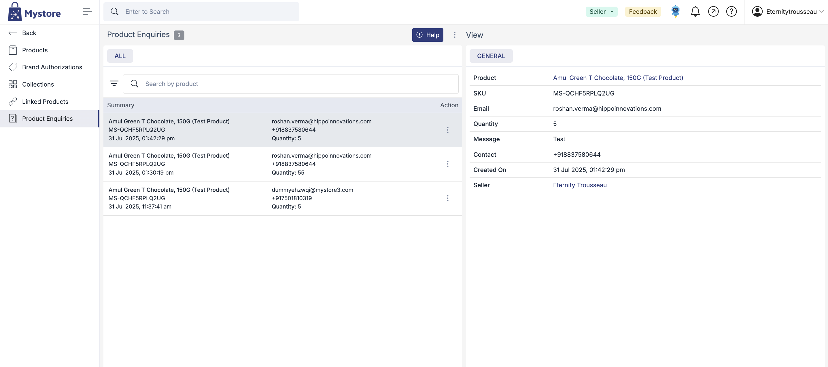Click the Search by product field
This screenshot has height=367, width=828.
point(296,84)
